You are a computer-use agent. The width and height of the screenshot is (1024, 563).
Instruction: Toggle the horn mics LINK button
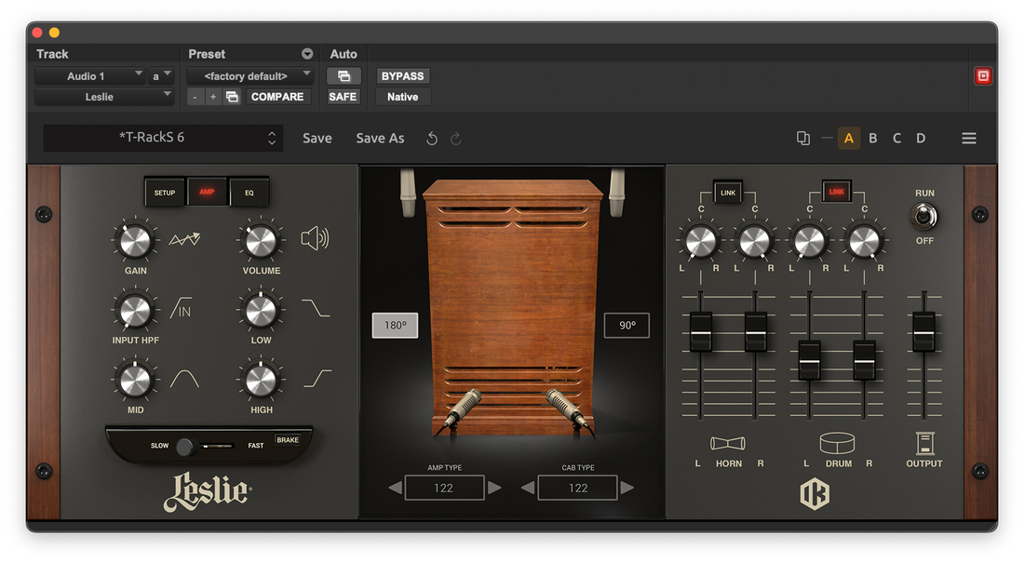tap(728, 193)
